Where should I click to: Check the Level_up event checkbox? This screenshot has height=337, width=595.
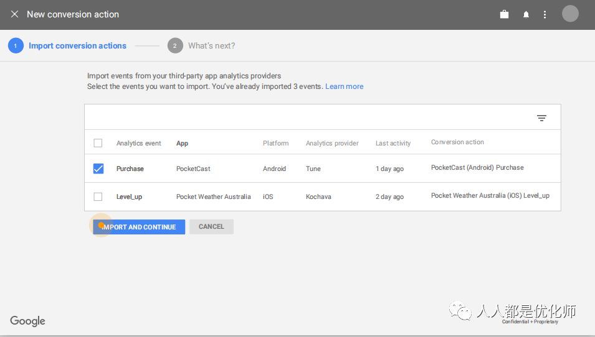pyautogui.click(x=98, y=196)
